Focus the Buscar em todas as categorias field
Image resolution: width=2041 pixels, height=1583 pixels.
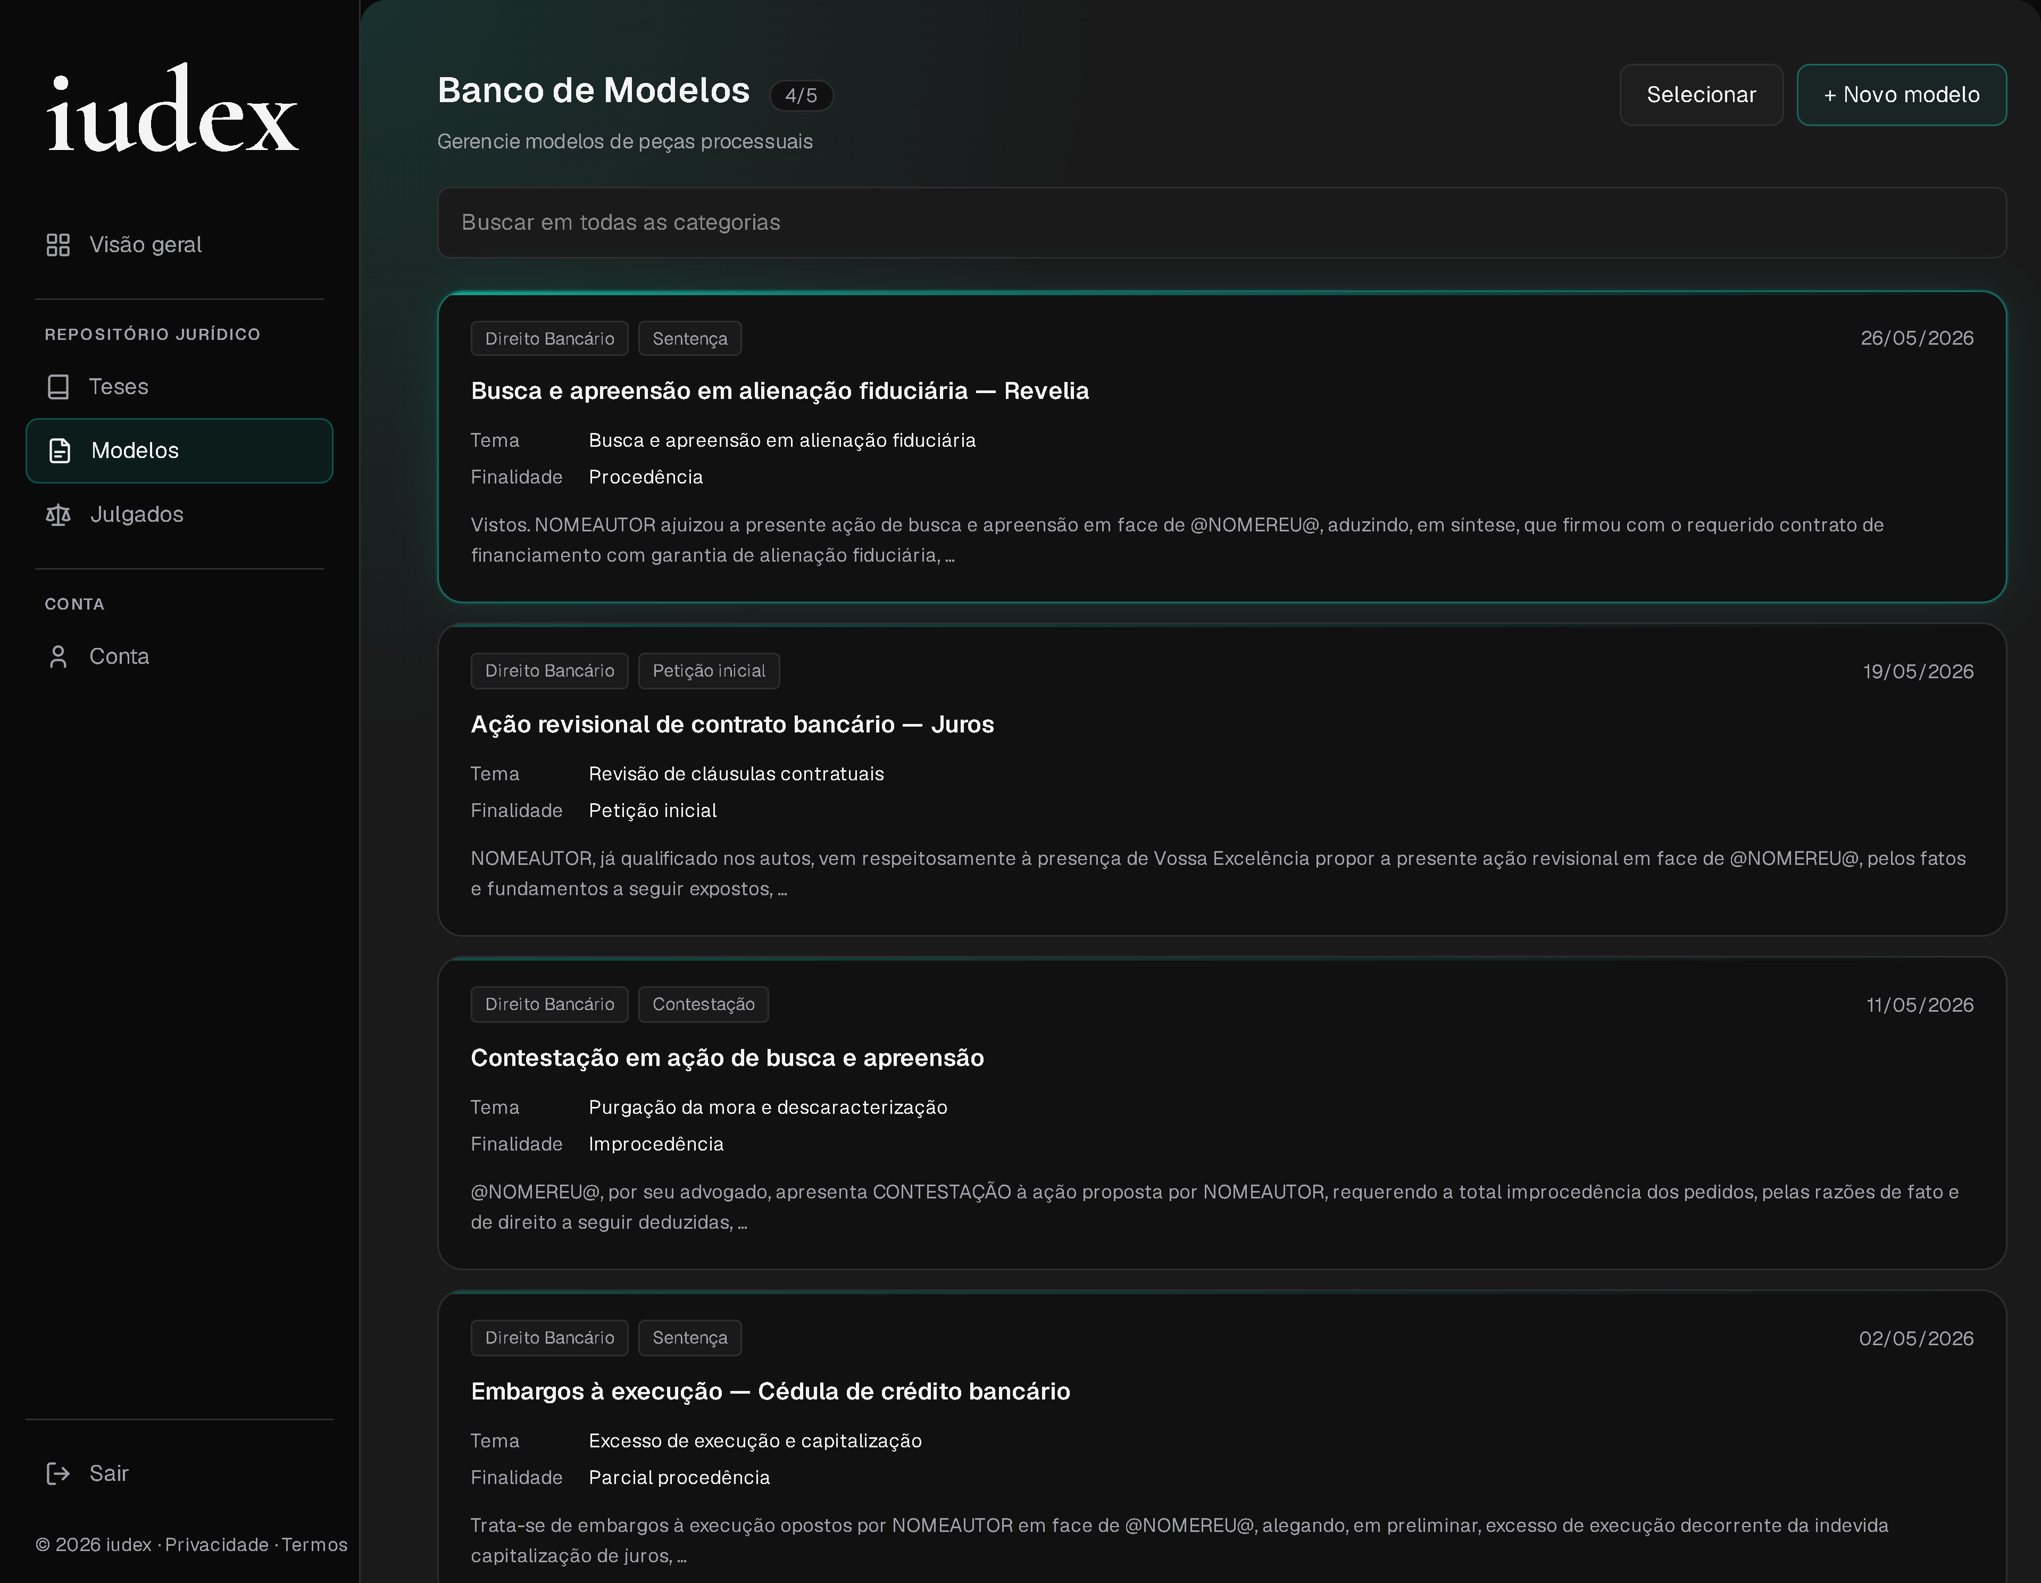coord(1221,222)
